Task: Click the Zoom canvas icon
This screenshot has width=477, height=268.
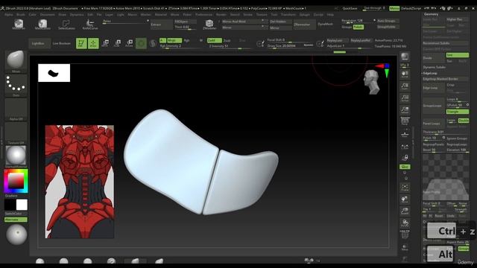Action: tap(405, 86)
